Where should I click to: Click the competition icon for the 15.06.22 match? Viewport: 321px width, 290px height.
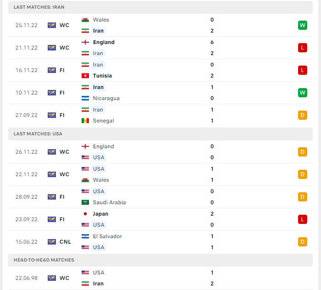click(52, 242)
